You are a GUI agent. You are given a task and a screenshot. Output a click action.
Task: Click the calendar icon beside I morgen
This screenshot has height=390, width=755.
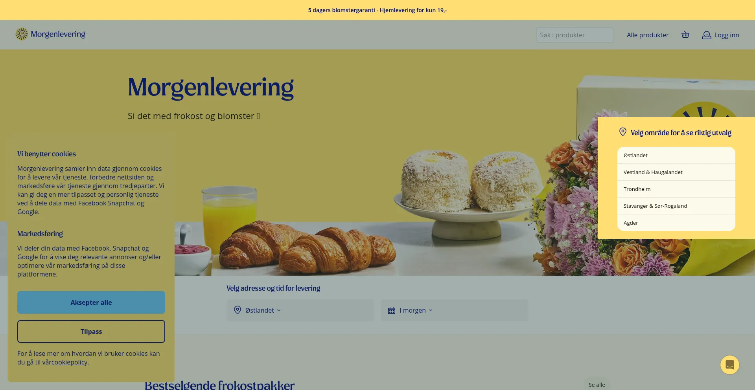pos(392,311)
